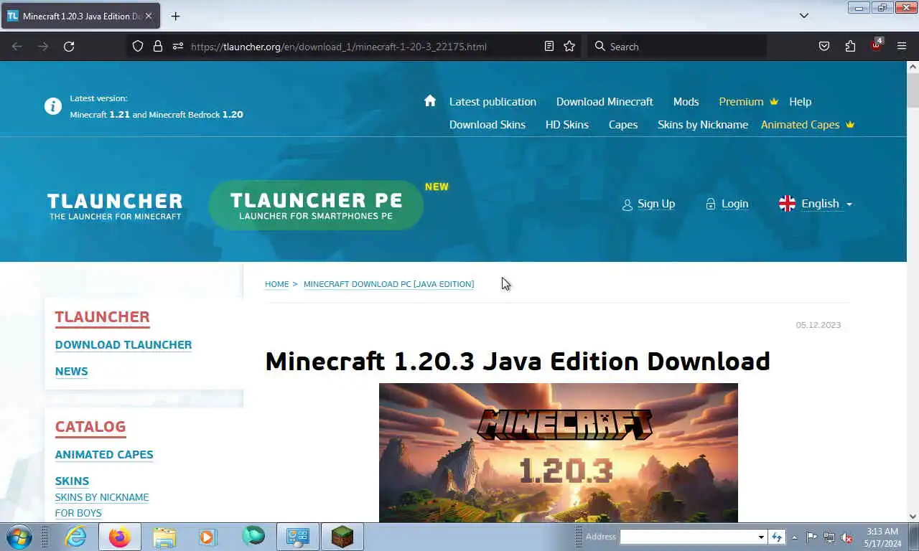Click the Minecraft 1.21 version link

click(x=100, y=114)
